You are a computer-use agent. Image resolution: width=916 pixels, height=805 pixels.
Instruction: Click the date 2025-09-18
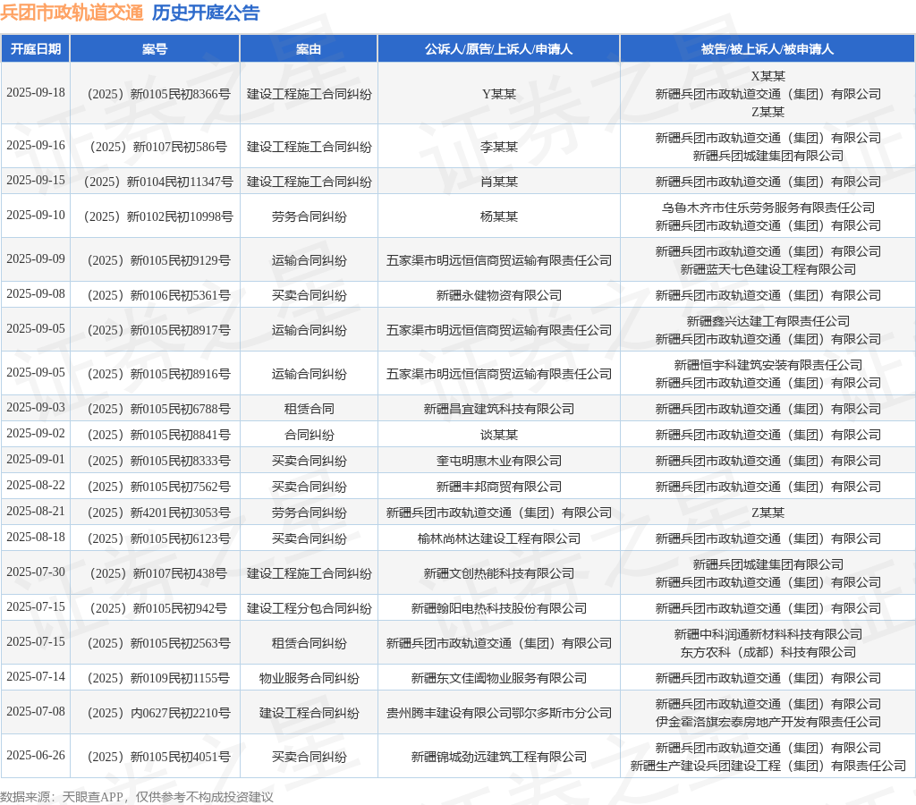point(36,93)
